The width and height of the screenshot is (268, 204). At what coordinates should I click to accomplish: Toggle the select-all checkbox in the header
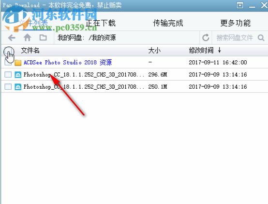[x=8, y=51]
